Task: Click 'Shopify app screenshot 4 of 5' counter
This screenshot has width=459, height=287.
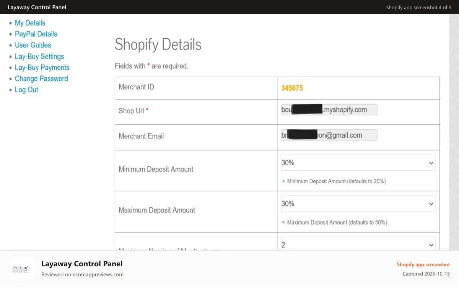Action: click(418, 7)
